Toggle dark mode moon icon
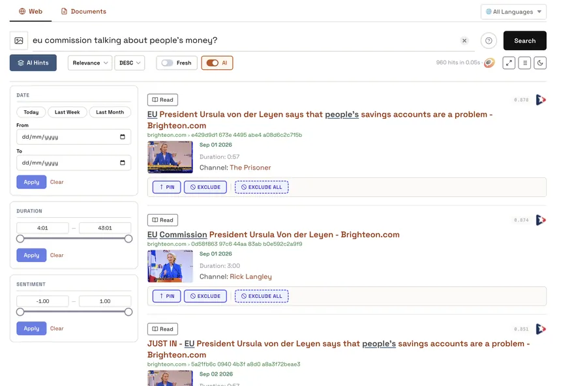This screenshot has width=587, height=386. pyautogui.click(x=540, y=63)
